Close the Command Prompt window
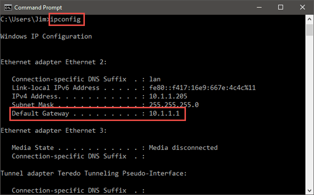This screenshot has width=314, height=195. 302,7
